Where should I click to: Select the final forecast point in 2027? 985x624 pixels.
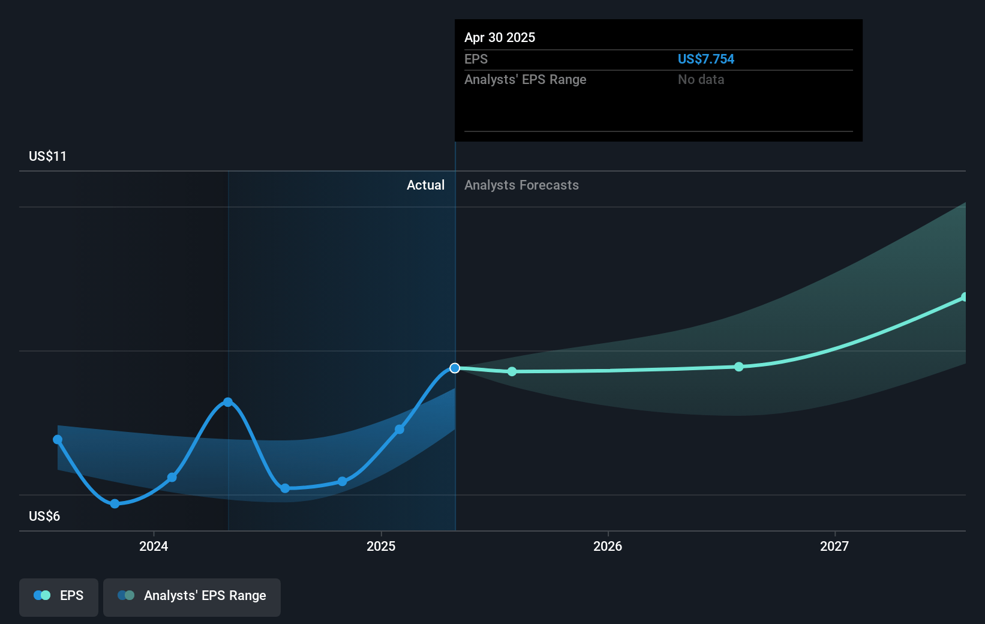(965, 297)
